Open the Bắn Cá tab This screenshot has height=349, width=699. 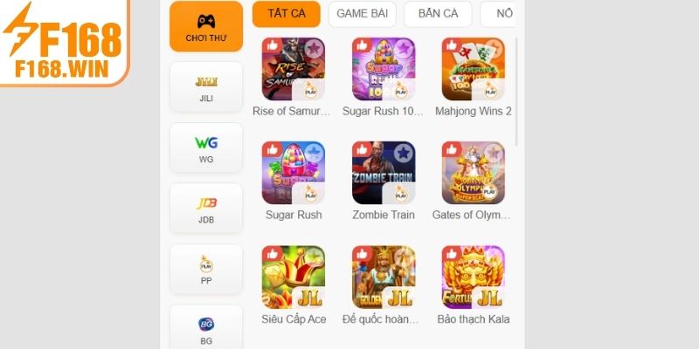(438, 14)
